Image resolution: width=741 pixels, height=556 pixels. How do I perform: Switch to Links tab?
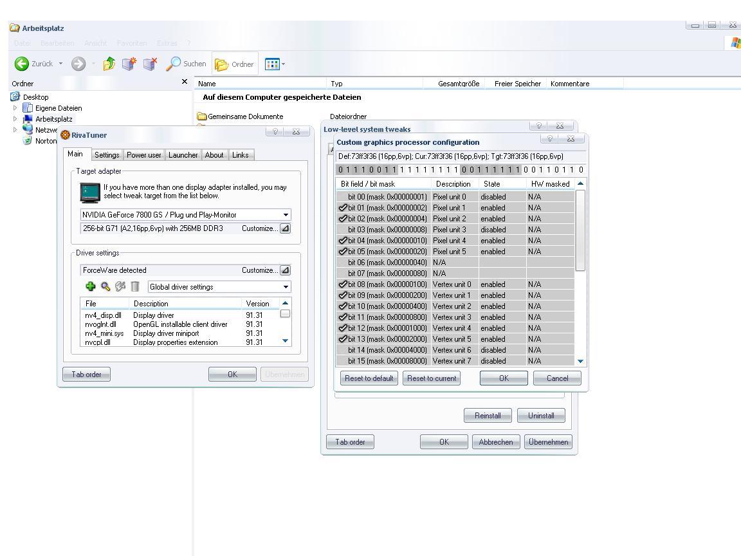(240, 155)
